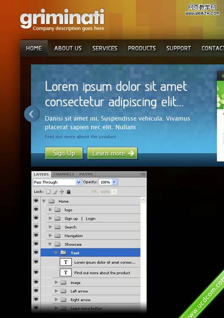
Task: Click the folder icon of Showcase group
Action: point(57,244)
